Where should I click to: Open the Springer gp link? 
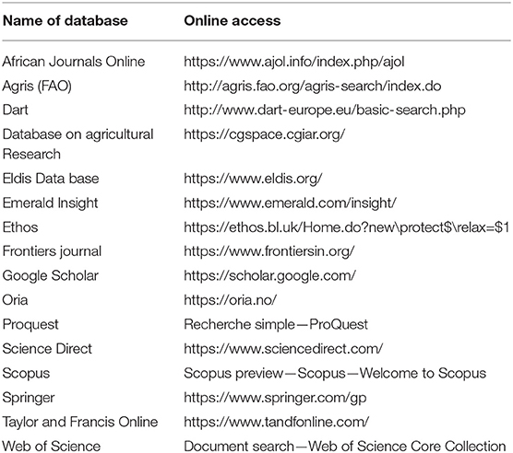coord(275,398)
